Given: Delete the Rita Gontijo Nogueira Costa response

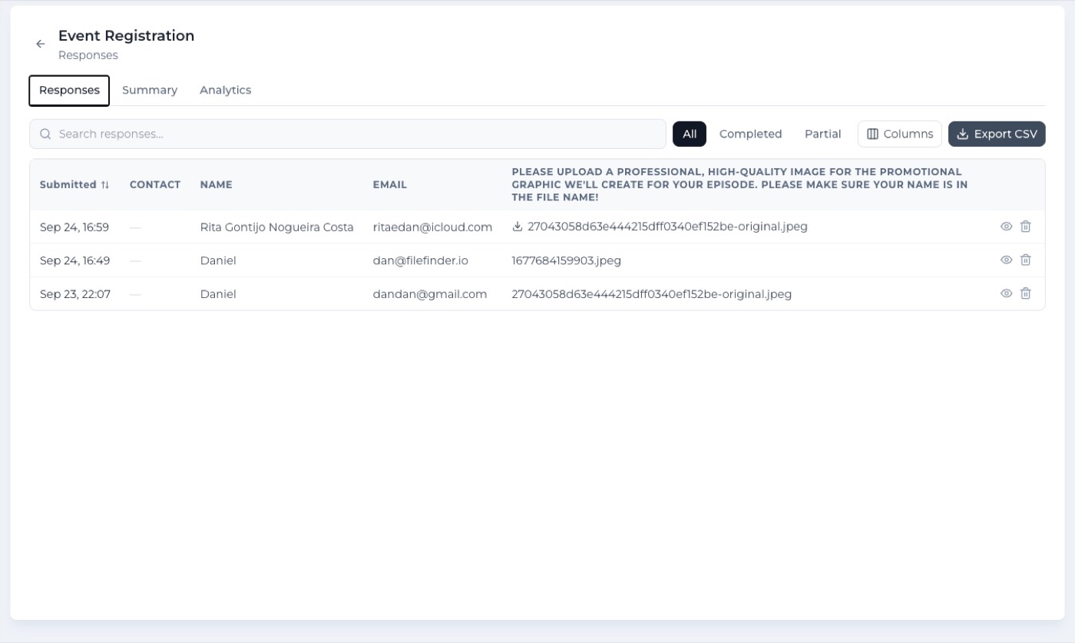Looking at the screenshot, I should 1025,227.
